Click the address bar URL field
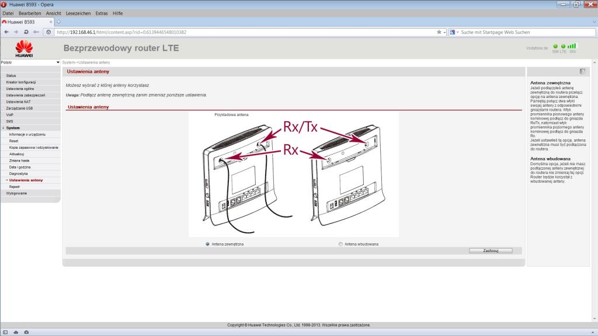The image size is (598, 336). pos(245,33)
